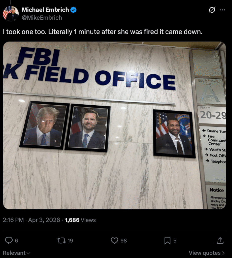Click the like count 98
232x258 pixels.
pyautogui.click(x=124, y=241)
